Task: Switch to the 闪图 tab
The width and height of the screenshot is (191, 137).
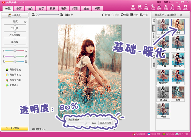Action: tap(75, 8)
